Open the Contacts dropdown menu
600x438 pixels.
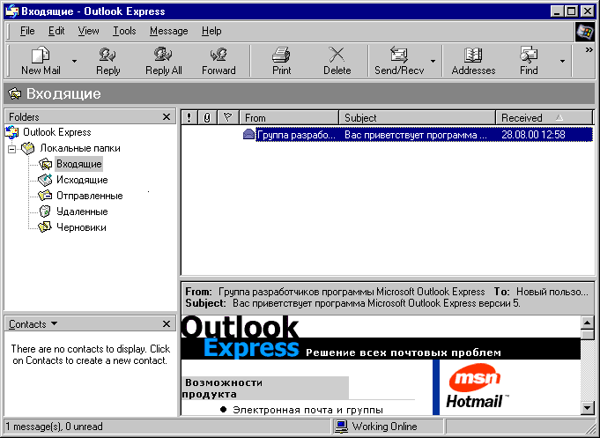click(x=33, y=324)
